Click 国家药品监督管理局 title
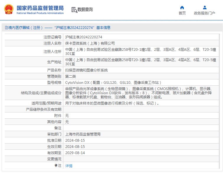This screenshot has height=173, width=223. tap(40, 8)
